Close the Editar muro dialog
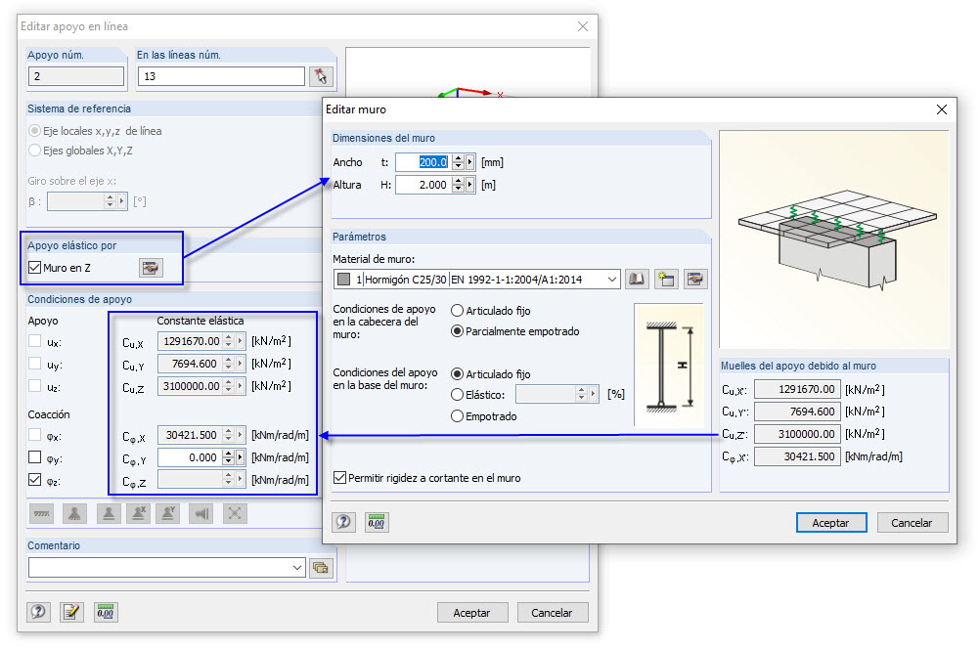Image resolution: width=980 pixels, height=650 pixels. [x=942, y=109]
